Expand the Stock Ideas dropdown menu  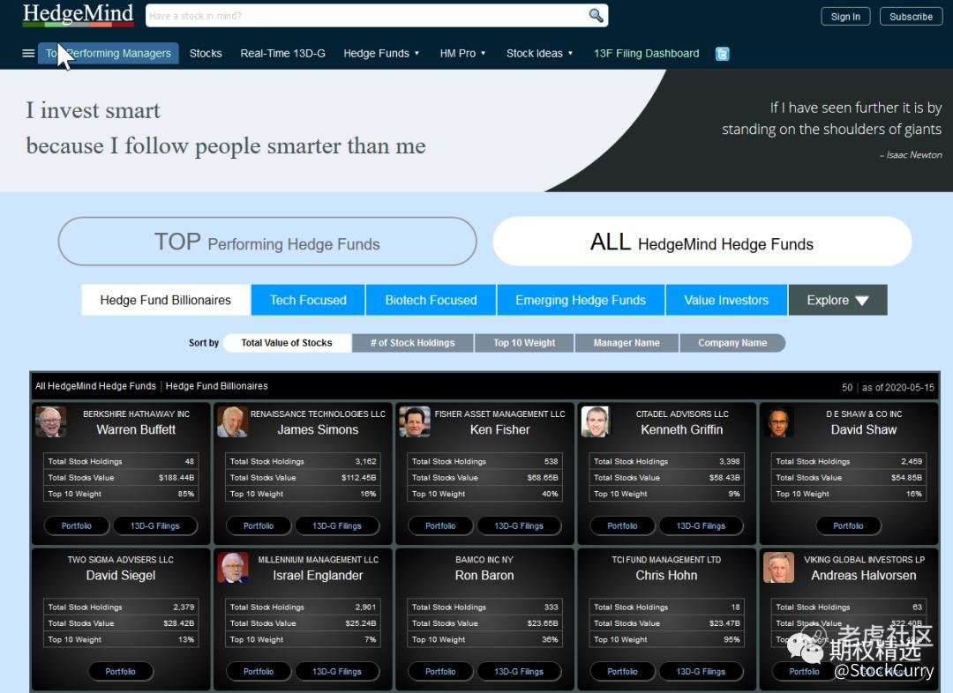[x=540, y=54]
